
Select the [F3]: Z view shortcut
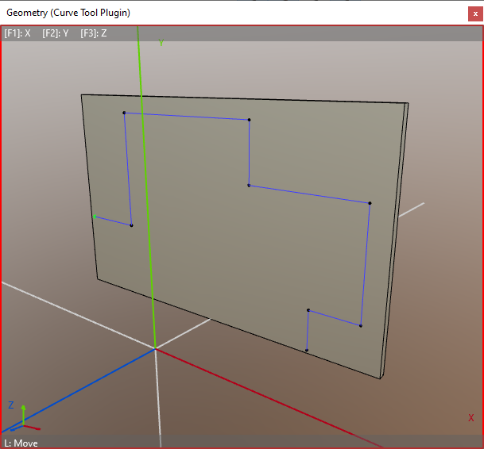point(94,33)
